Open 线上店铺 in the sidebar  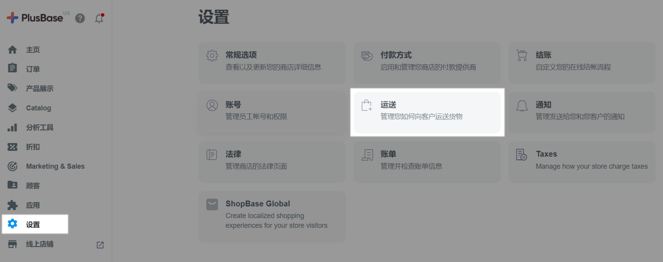(40, 244)
